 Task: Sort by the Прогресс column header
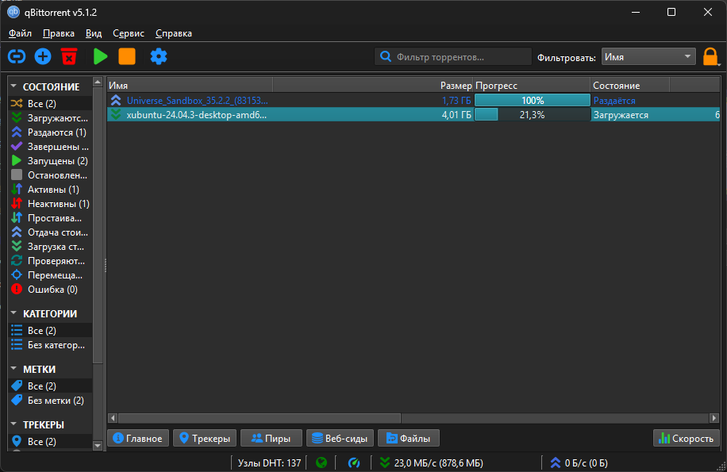click(532, 85)
